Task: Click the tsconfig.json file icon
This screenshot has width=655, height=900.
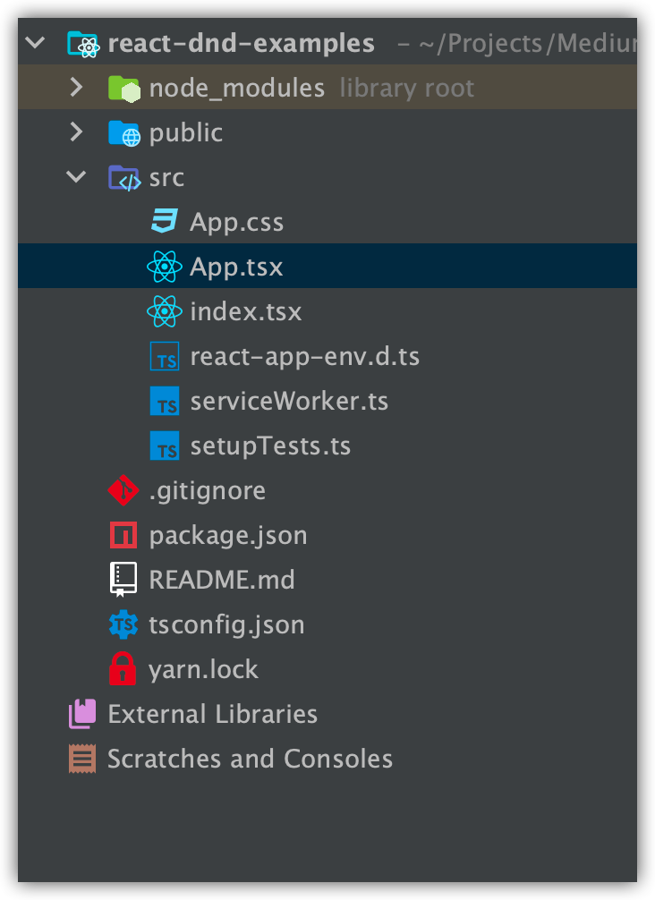Action: (123, 624)
